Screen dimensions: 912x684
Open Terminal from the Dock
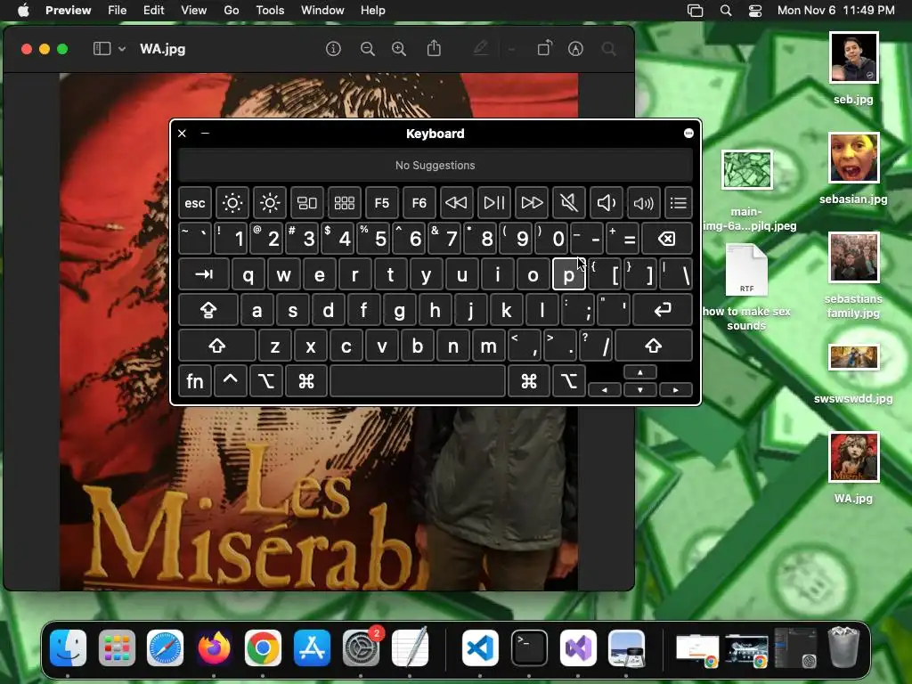(x=529, y=648)
